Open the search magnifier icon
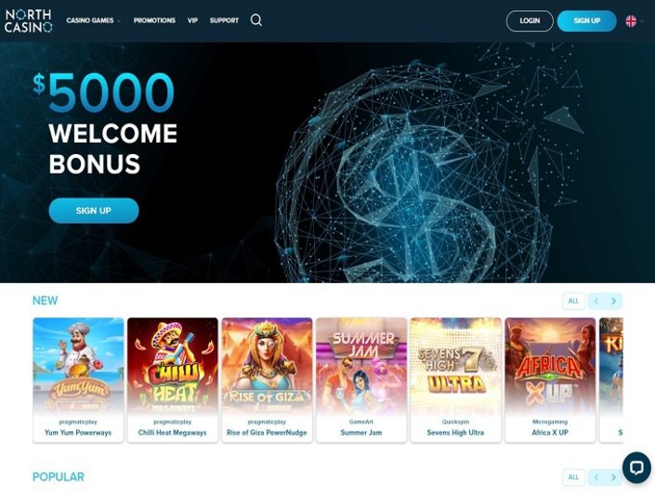The image size is (655, 492). coord(256,20)
